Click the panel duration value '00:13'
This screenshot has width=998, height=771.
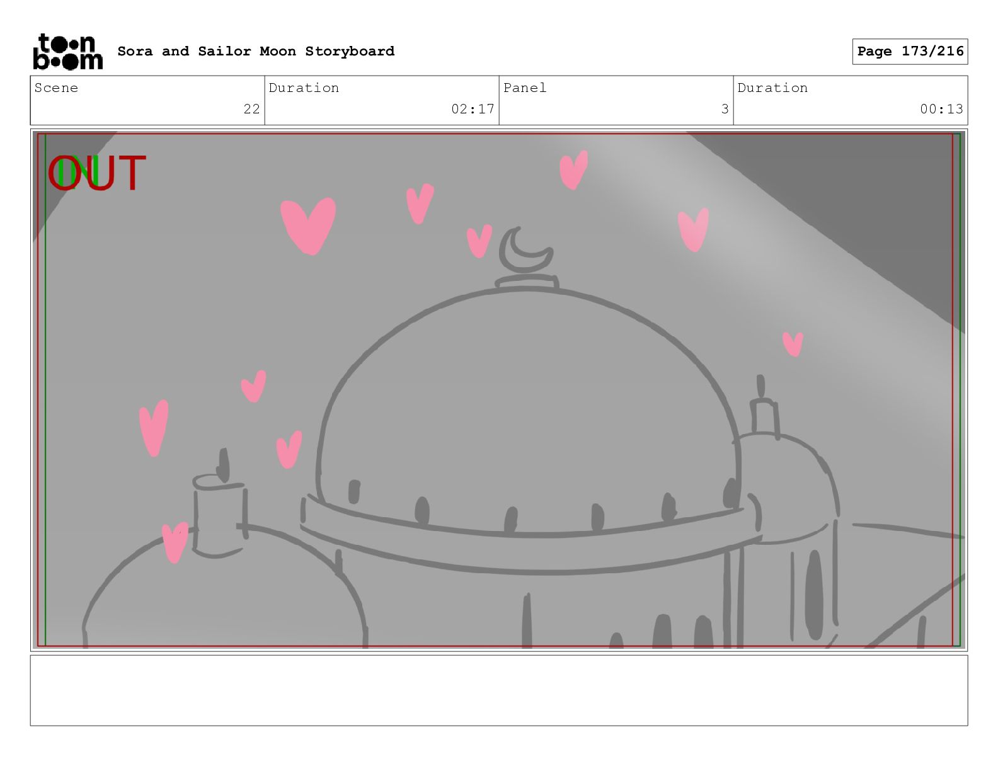[x=941, y=109]
